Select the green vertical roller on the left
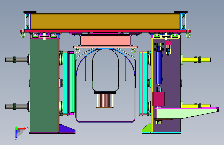Screen dimensions: 224x145 [x=72, y=83]
